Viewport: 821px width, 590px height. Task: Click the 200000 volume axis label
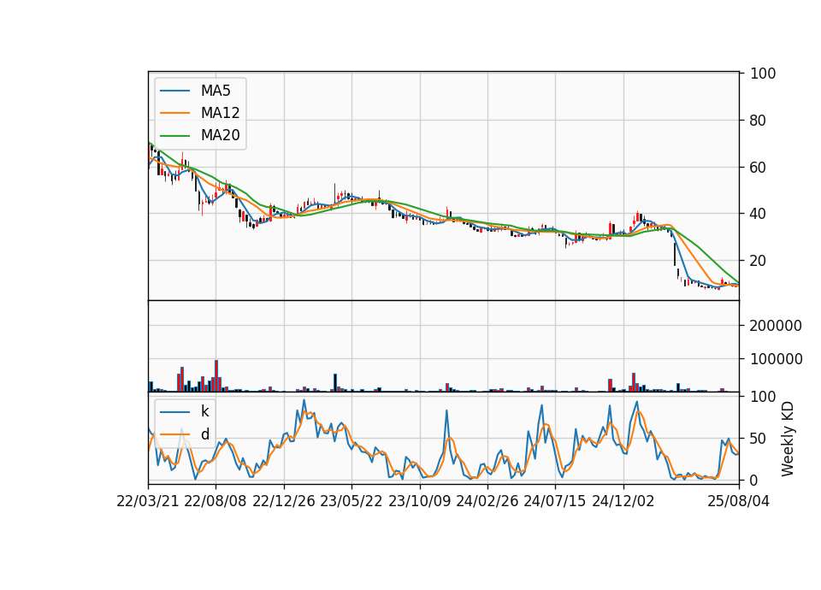pyautogui.click(x=776, y=326)
